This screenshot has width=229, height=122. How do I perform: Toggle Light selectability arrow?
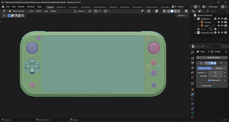219,25
